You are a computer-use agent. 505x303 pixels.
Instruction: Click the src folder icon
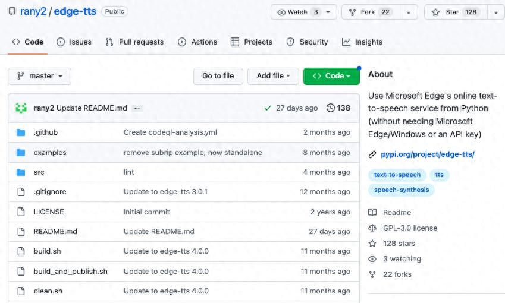(x=21, y=172)
